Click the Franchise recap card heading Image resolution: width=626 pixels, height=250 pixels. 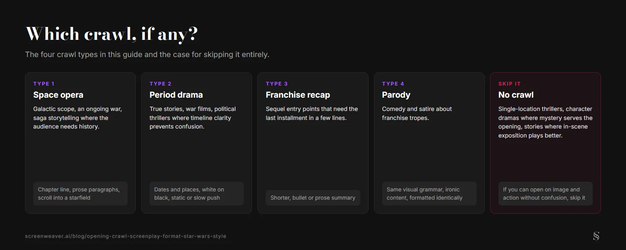point(298,95)
